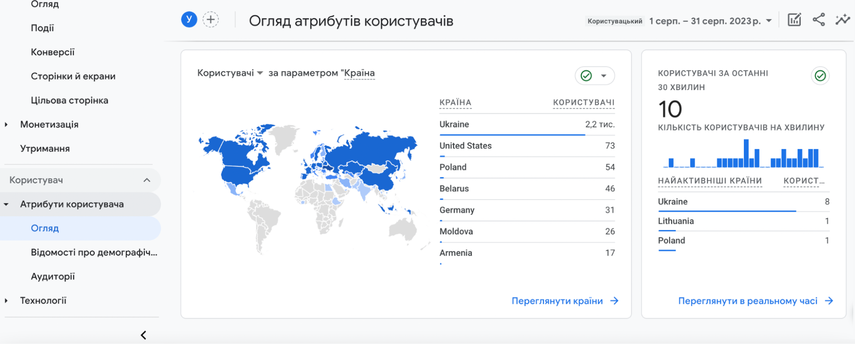
Task: Collapse the sidebar with left chevron
Action: (x=143, y=335)
